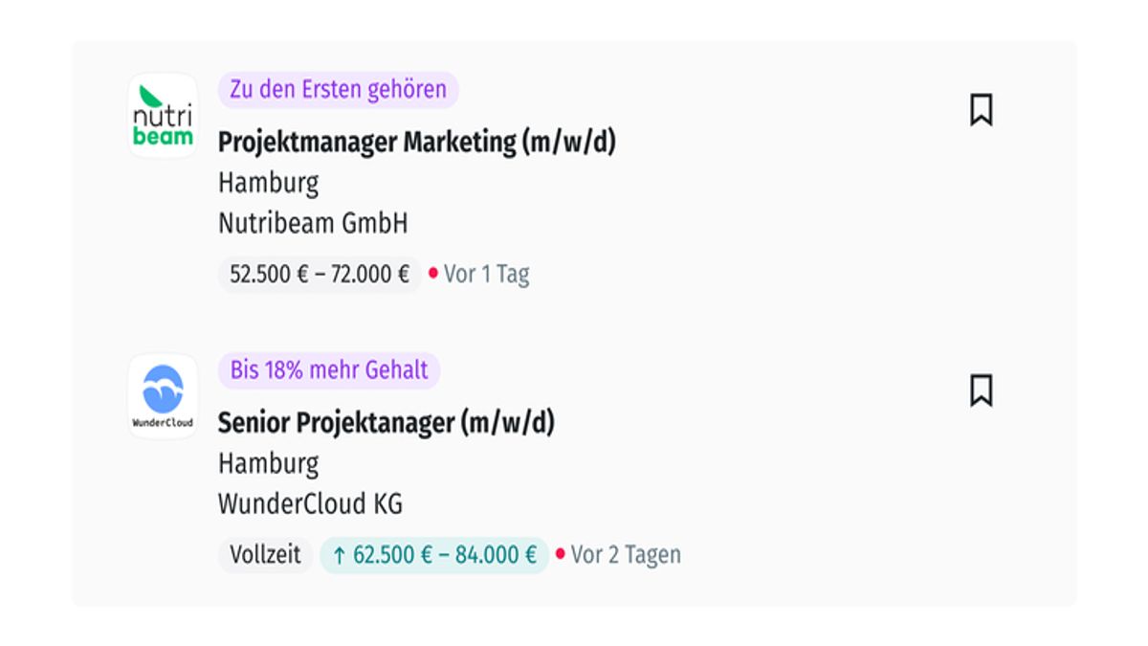Screen dimensions: 1148x646
Task: Click Hamburg location of WunderCloud job
Action: click(x=268, y=463)
